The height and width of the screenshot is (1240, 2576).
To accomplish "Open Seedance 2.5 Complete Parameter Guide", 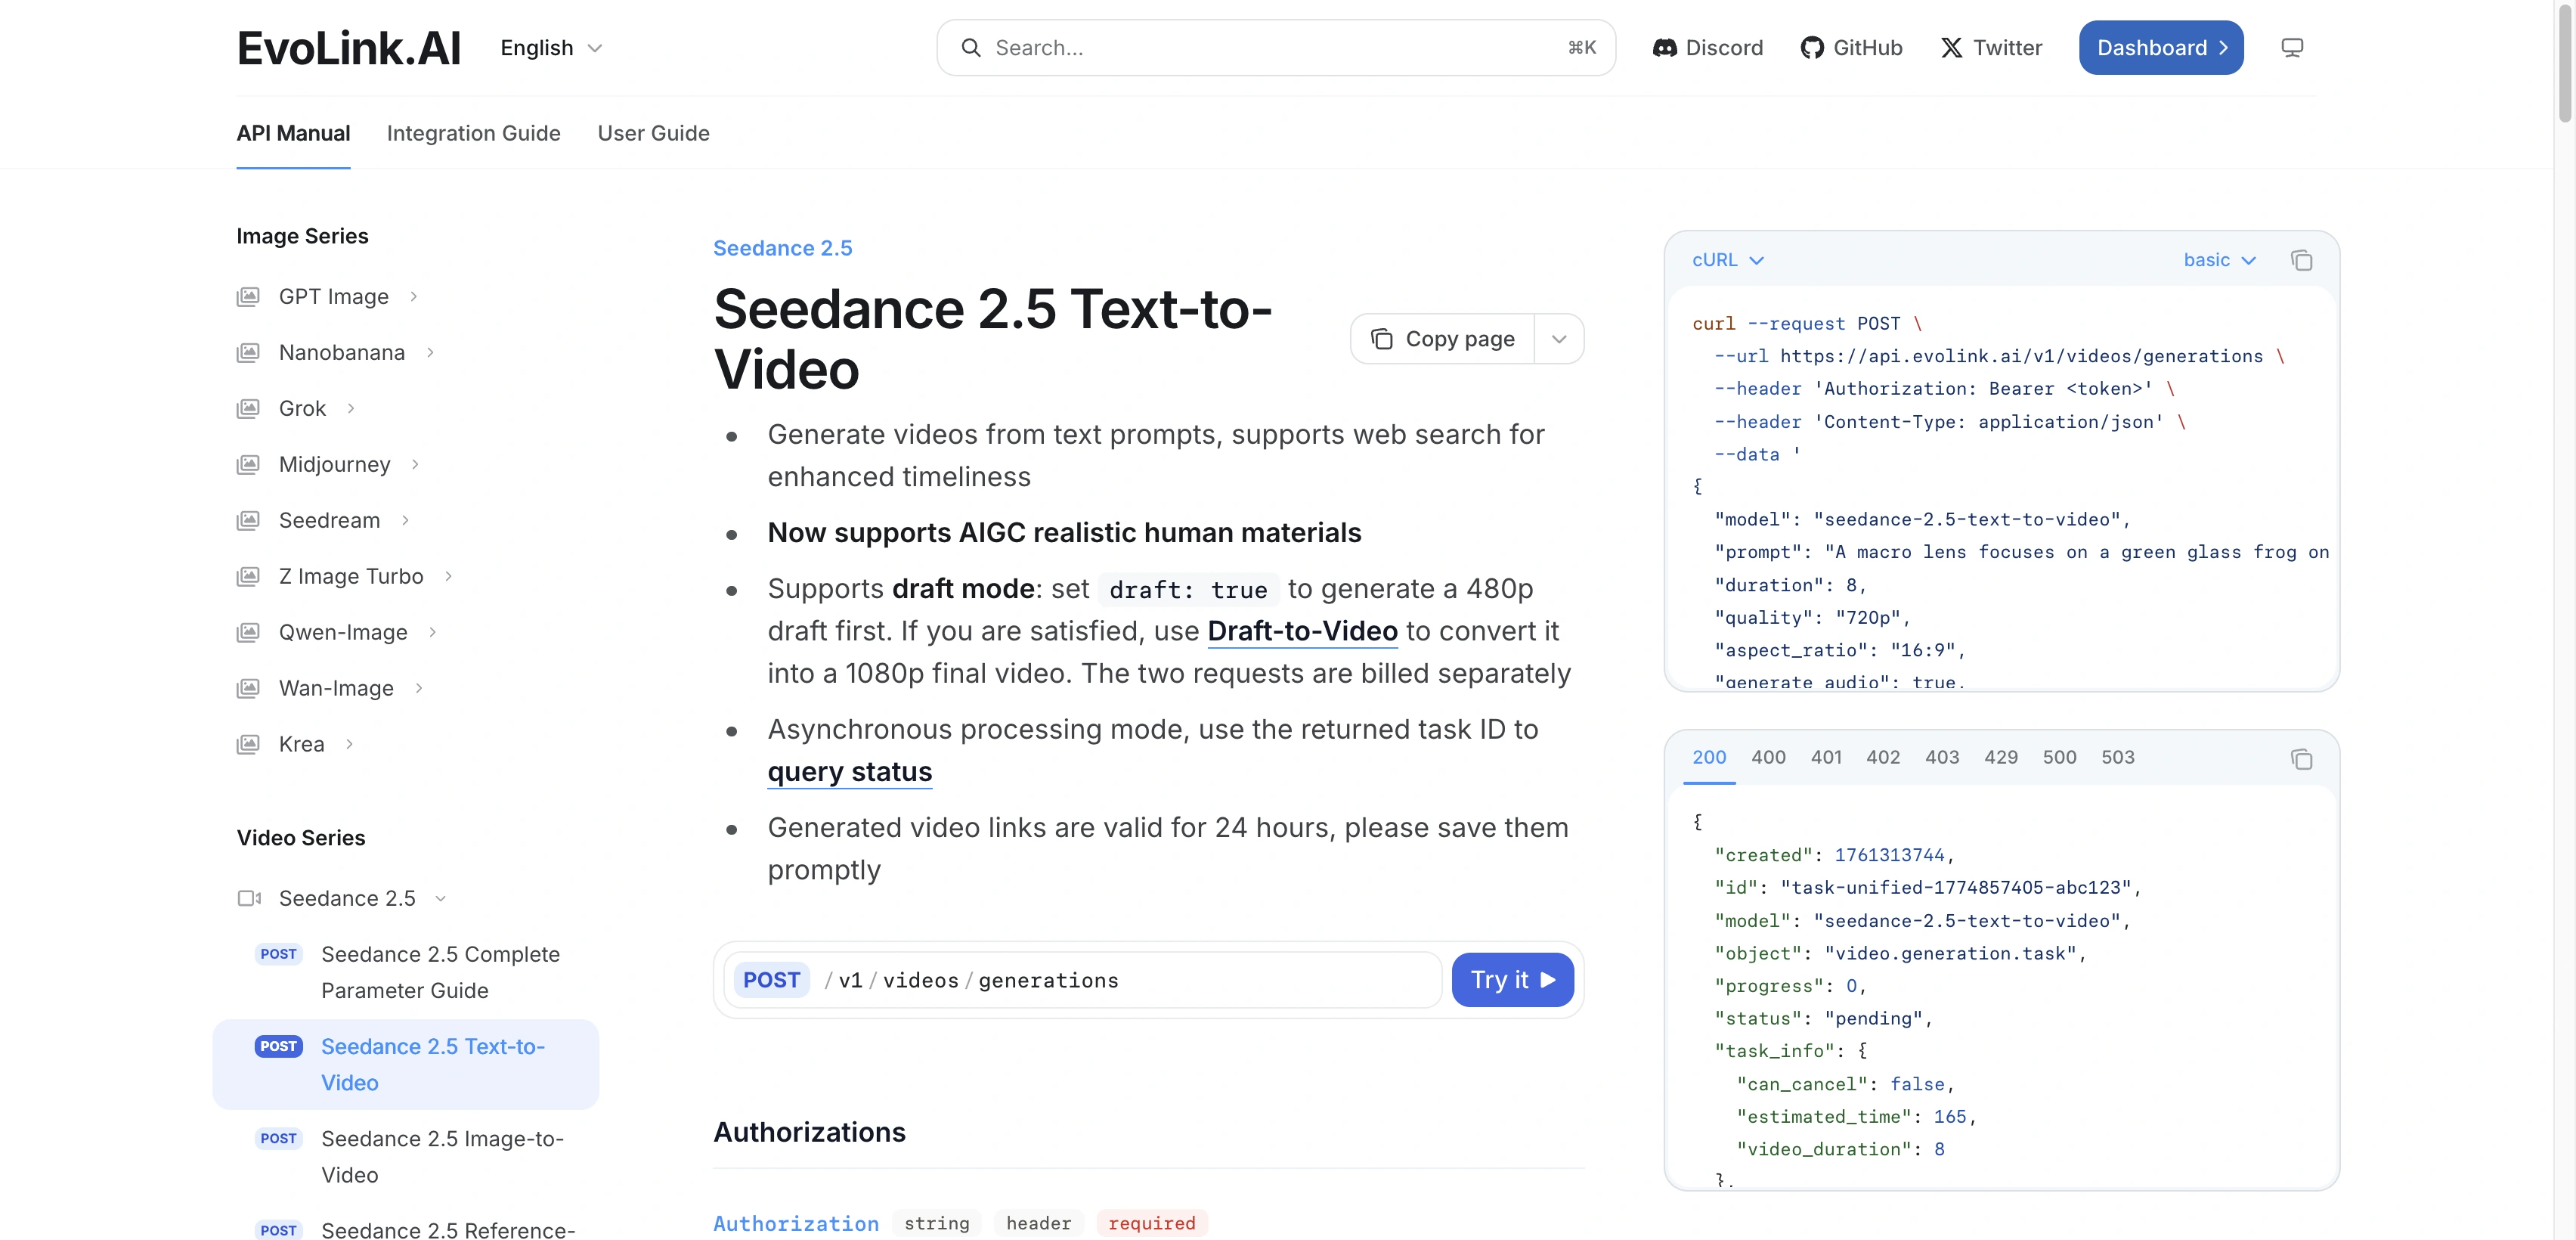I will click(x=440, y=973).
